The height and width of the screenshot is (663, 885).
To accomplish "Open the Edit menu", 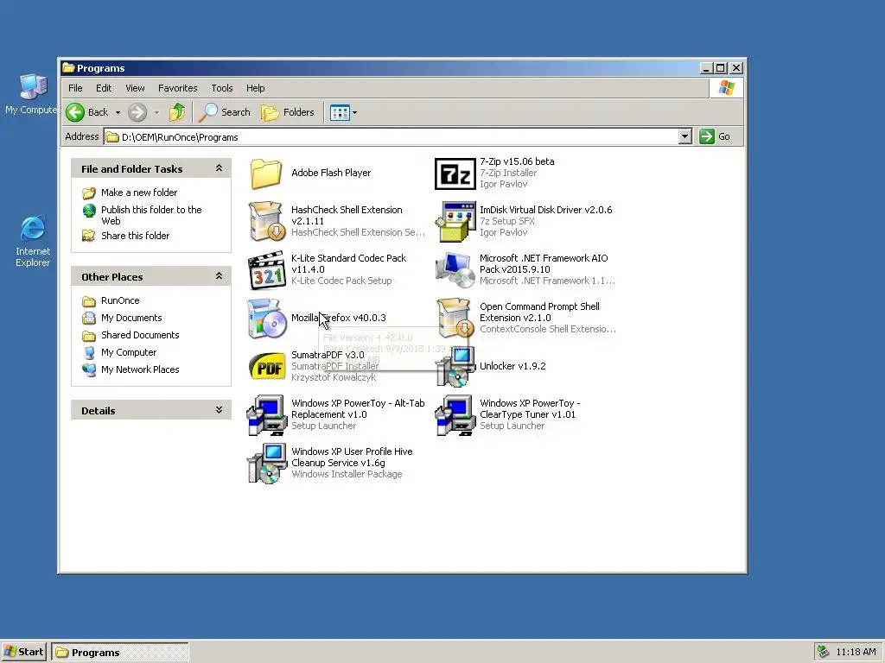I will click(104, 88).
